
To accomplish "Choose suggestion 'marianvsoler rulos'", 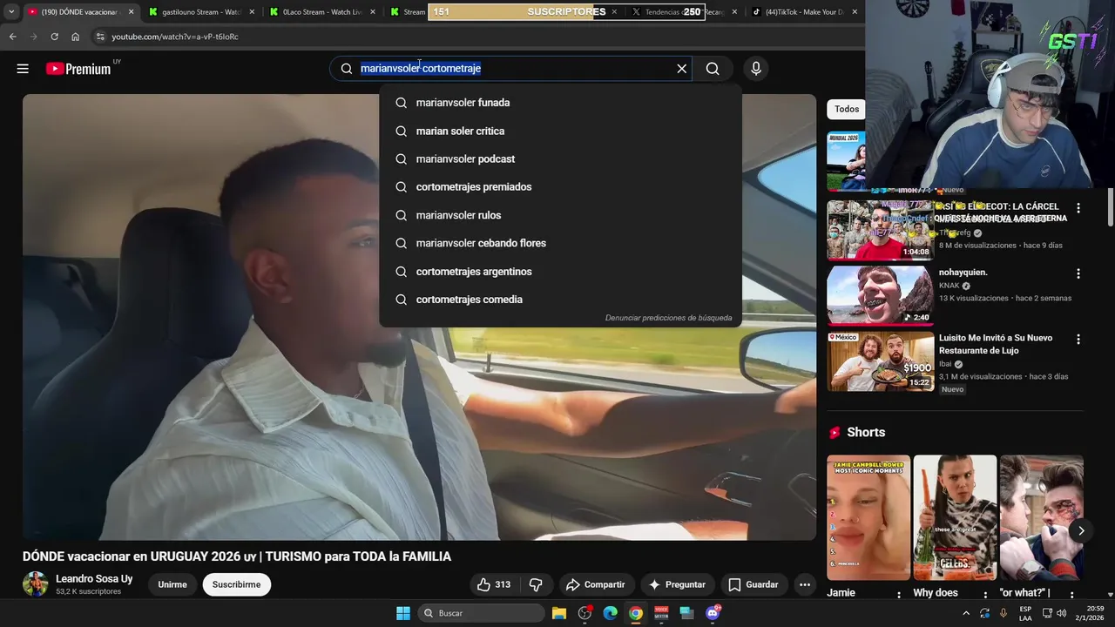I will (560, 215).
